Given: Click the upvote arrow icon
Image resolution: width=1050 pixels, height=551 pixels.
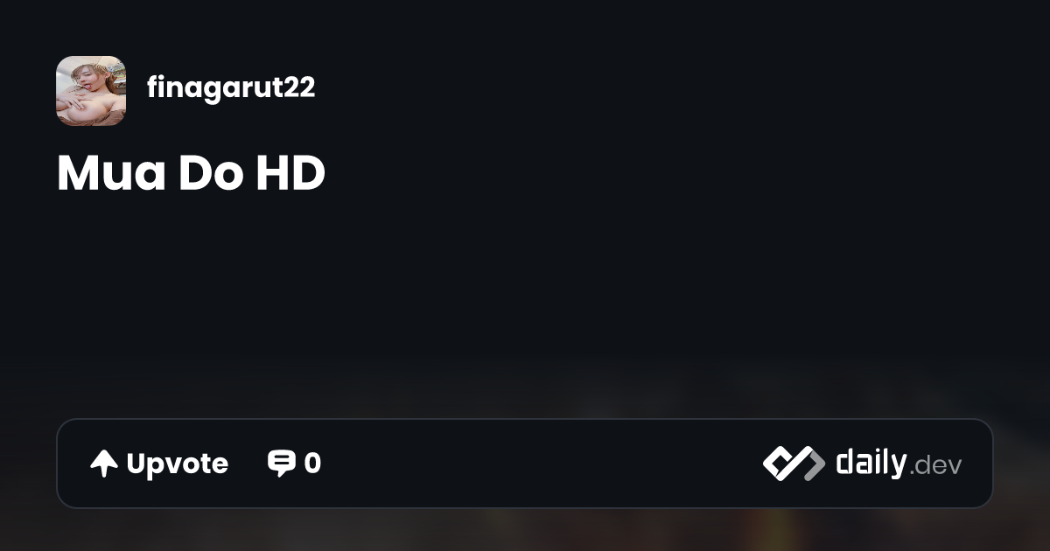Looking at the screenshot, I should click(104, 464).
